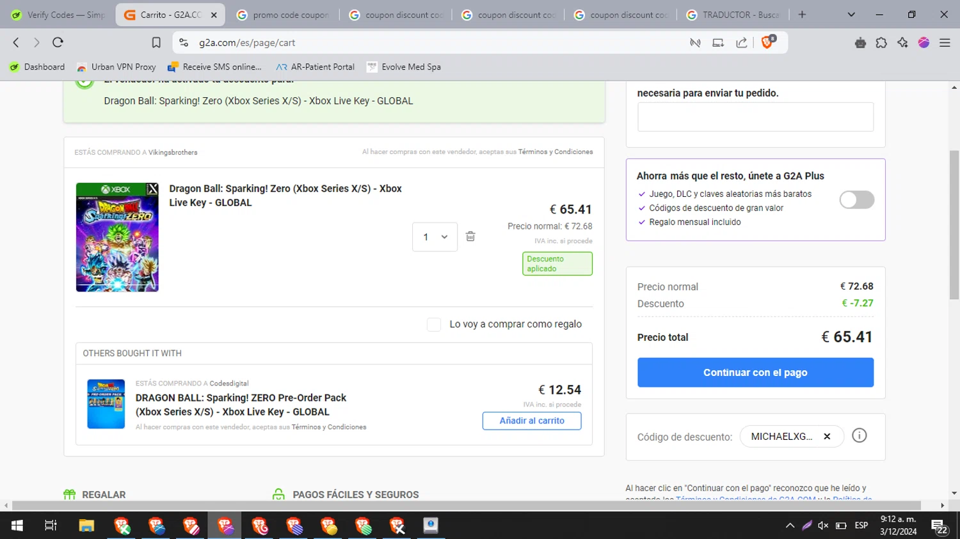
Task: Click the pinned disk app on taskbar
Action: coord(431,526)
